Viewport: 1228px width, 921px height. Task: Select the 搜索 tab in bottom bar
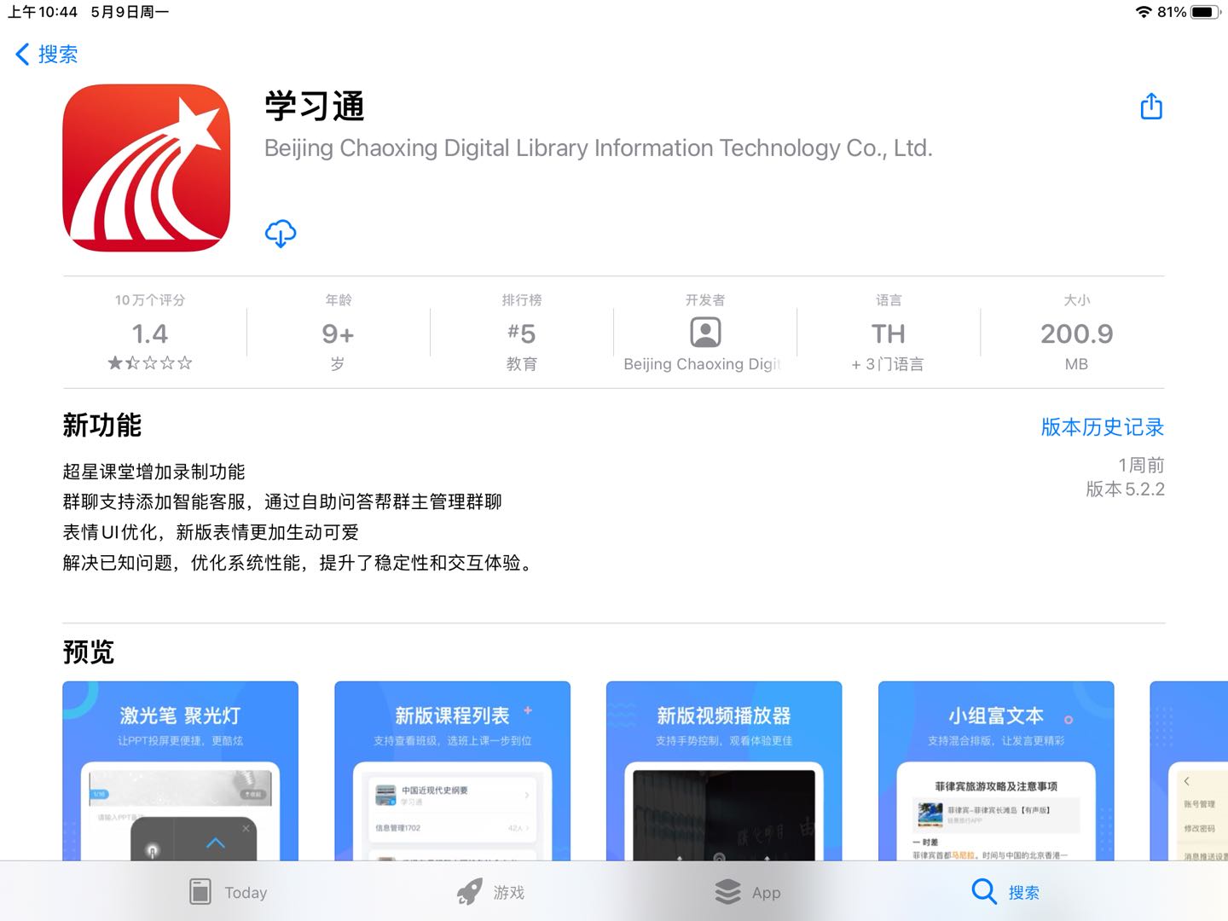[1006, 892]
